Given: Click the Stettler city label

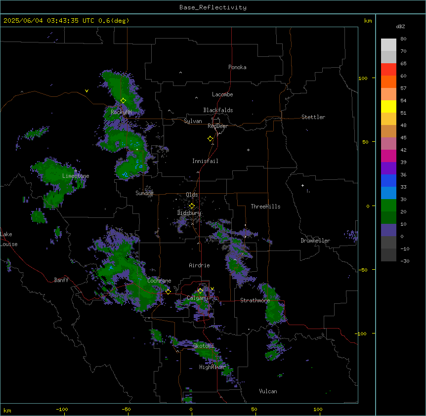Looking at the screenshot, I should [x=313, y=117].
